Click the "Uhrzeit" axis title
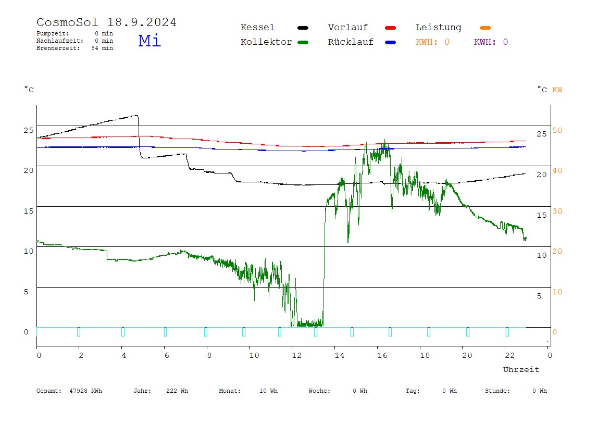Viewport: 598px width, 423px height. point(521,369)
